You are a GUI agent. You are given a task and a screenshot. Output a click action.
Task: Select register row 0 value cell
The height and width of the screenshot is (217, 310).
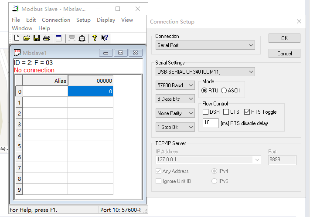[x=90, y=92]
